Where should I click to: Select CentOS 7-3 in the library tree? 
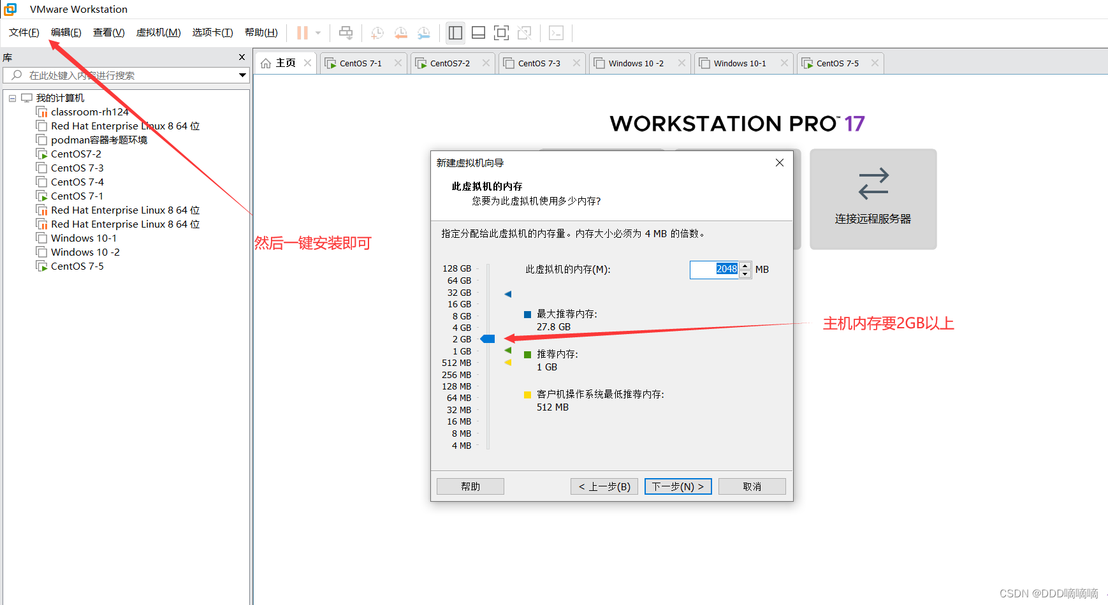click(x=77, y=168)
